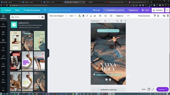Open the Видео video panel
170x95 pixels.
coord(3,65)
